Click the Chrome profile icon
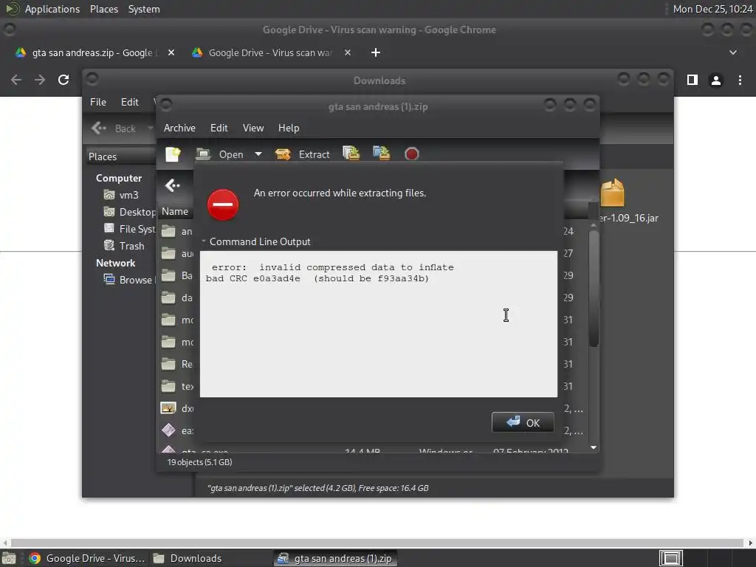The height and width of the screenshot is (567, 756). click(x=716, y=80)
